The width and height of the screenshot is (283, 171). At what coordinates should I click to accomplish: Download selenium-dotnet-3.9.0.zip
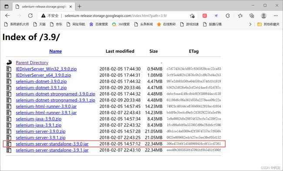41,81
